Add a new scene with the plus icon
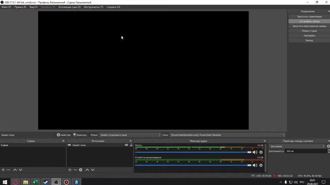 [3, 170]
